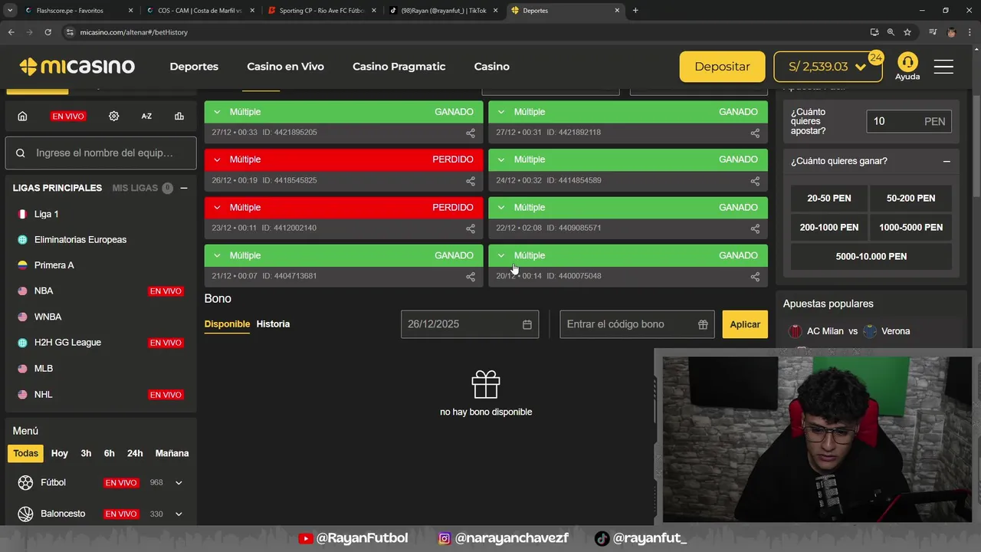Click the bet amount input showing 10

[x=909, y=121]
